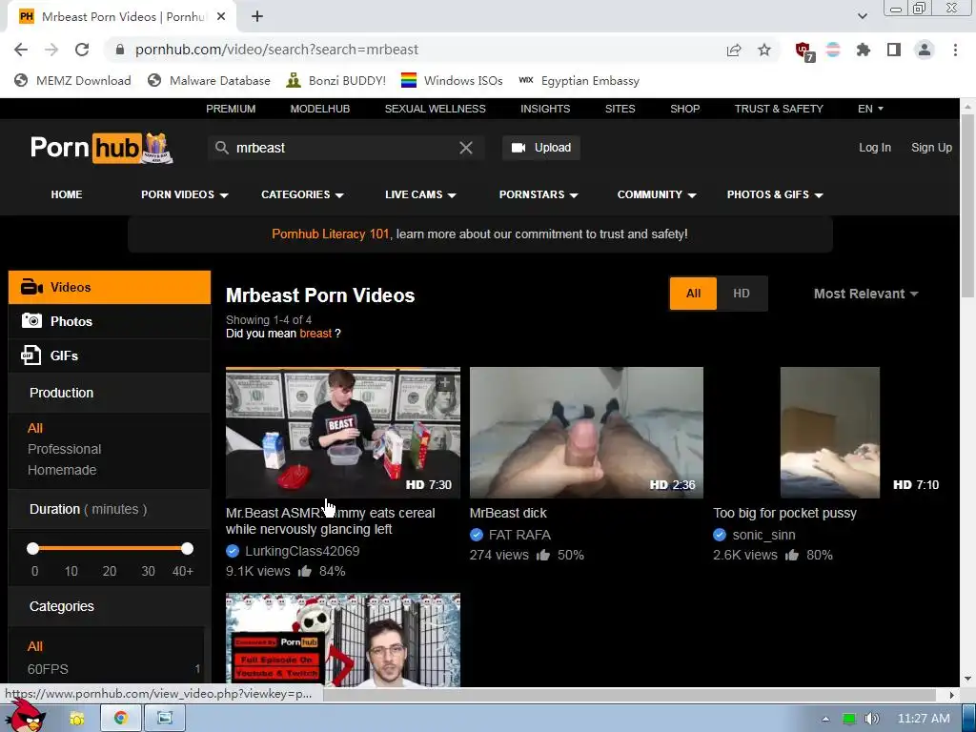Show hidden tray icons arrow
The width and height of the screenshot is (976, 732).
click(x=826, y=719)
